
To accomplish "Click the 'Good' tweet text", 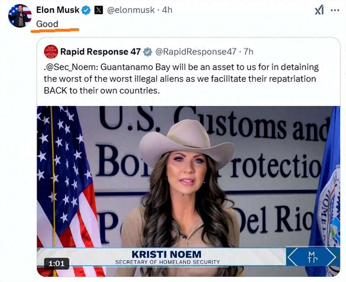I will tap(47, 24).
